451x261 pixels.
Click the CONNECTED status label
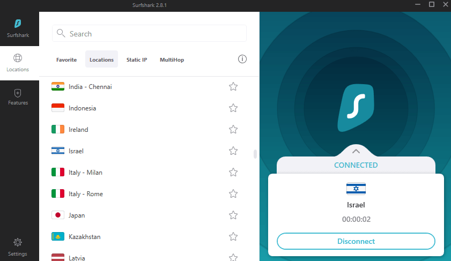356,165
